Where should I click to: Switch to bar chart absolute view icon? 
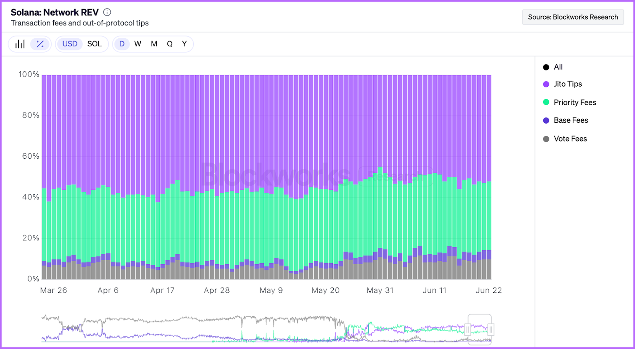pyautogui.click(x=20, y=44)
